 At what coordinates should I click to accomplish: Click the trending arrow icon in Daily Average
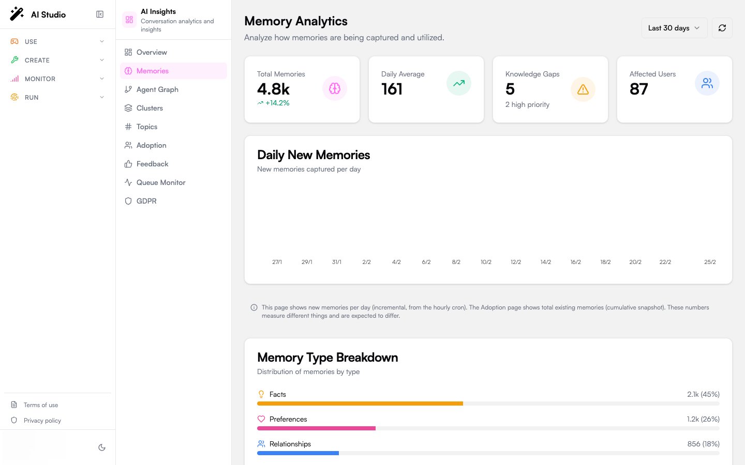(x=459, y=83)
